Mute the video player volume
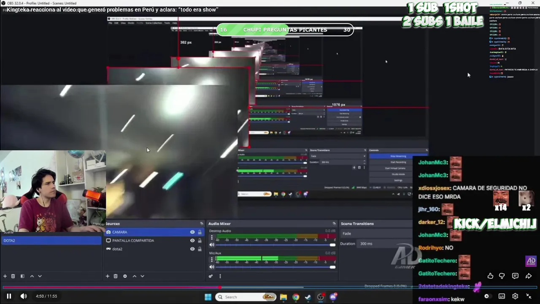 24,296
